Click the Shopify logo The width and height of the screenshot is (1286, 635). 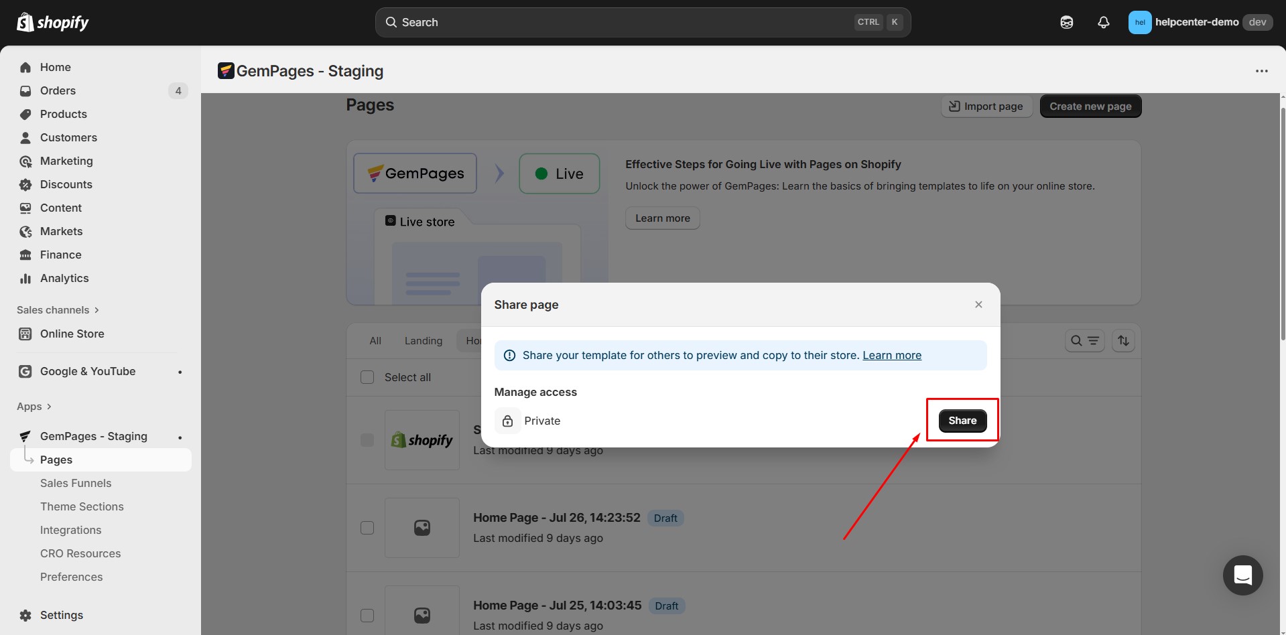[53, 22]
